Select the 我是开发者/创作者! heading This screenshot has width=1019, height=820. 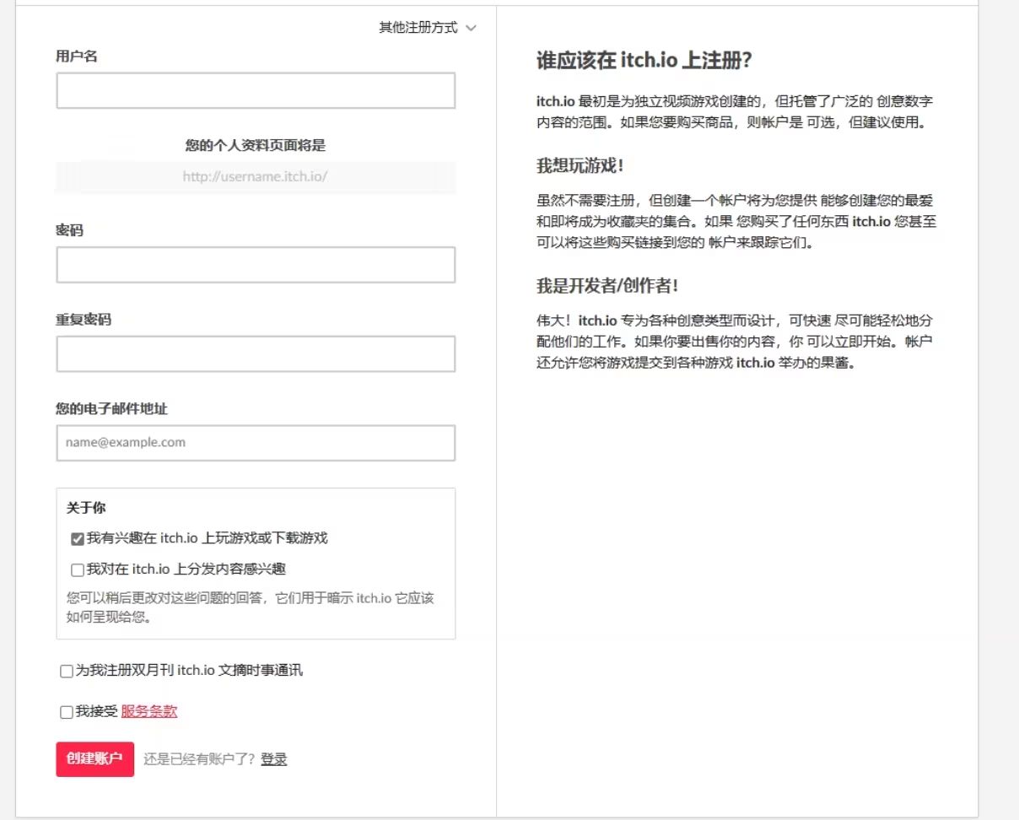point(607,285)
